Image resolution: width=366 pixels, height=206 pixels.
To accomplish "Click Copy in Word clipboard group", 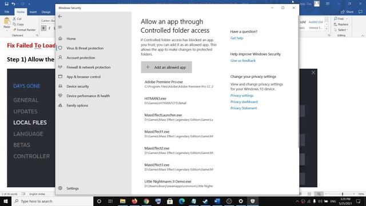I will click(x=18, y=24).
